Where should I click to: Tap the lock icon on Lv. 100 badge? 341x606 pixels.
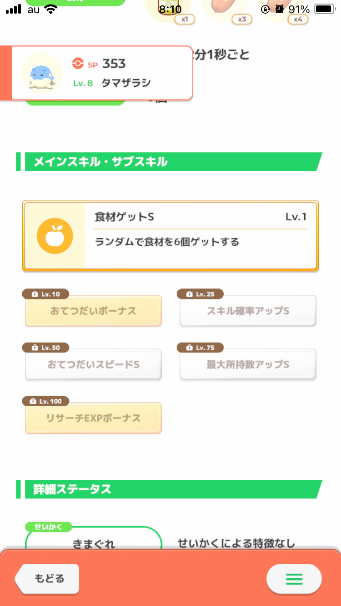33,402
